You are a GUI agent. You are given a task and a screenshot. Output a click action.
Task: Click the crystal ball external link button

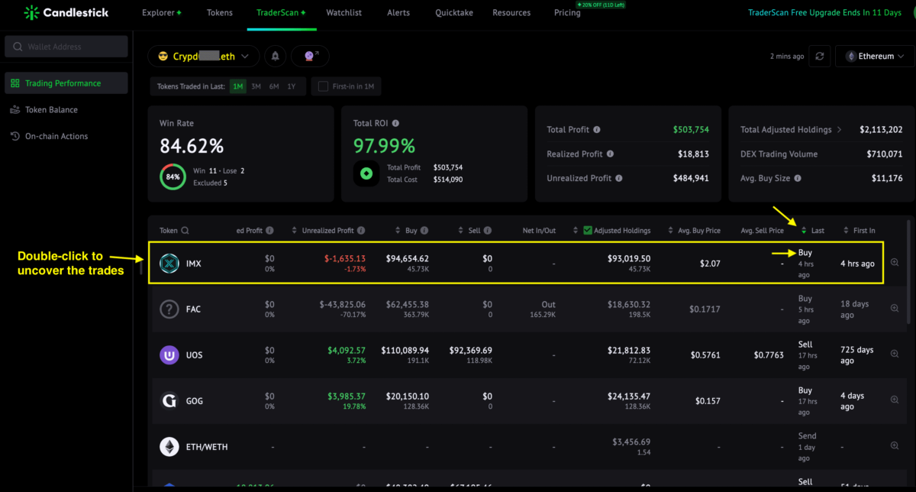(311, 56)
